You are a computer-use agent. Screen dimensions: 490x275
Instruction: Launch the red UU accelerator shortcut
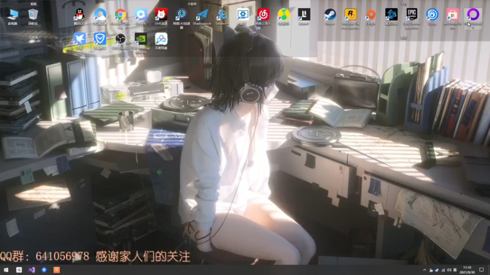[161, 16]
